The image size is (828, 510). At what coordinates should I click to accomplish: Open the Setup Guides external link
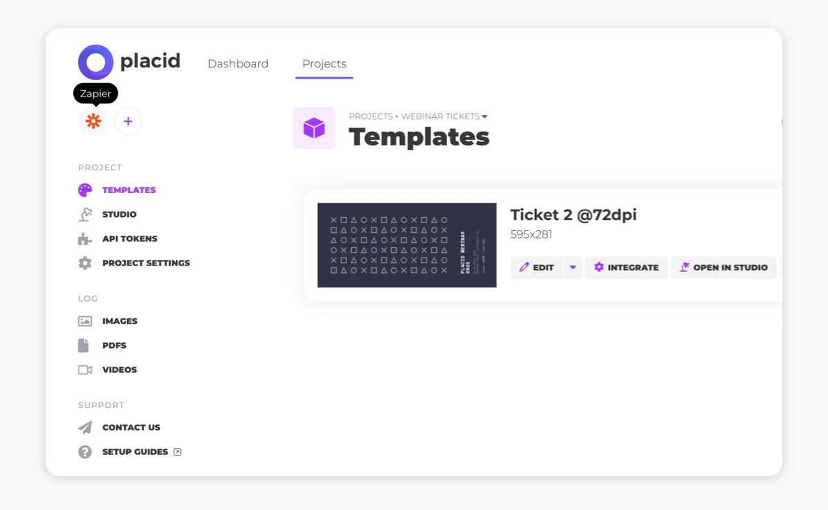point(141,452)
